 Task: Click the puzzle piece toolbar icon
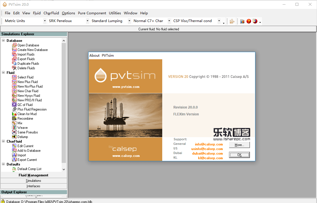point(232,21)
